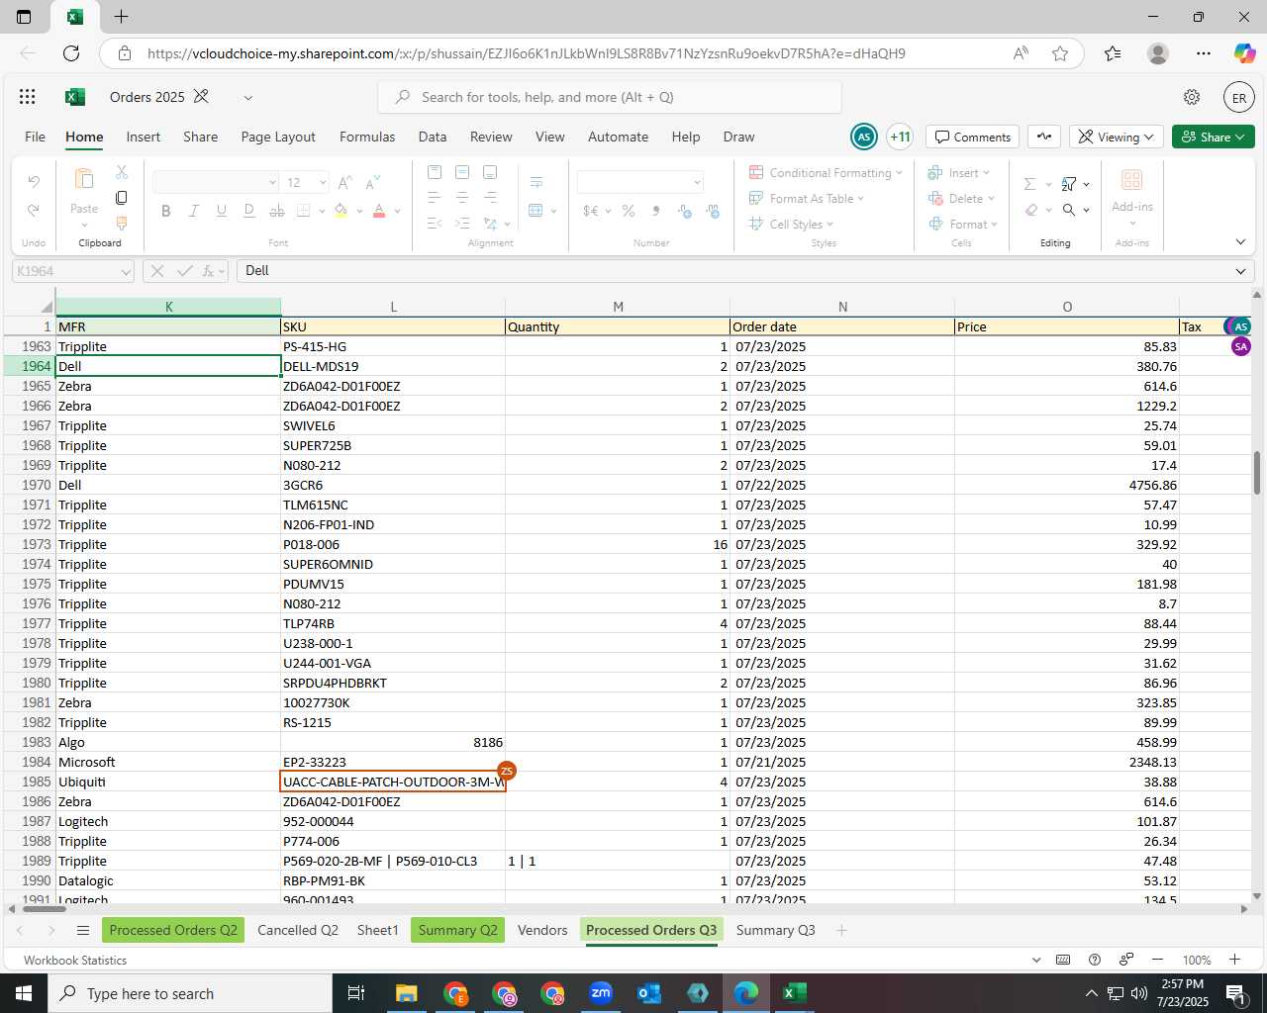1267x1013 pixels.
Task: Show the +11 additional collaborators
Action: click(900, 137)
